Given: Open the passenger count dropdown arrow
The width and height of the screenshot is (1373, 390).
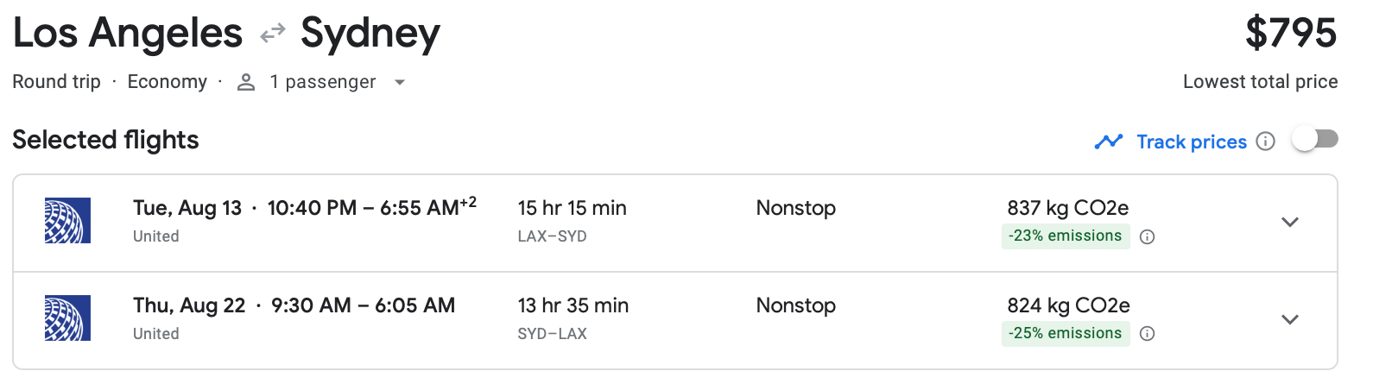Looking at the screenshot, I should point(400,83).
